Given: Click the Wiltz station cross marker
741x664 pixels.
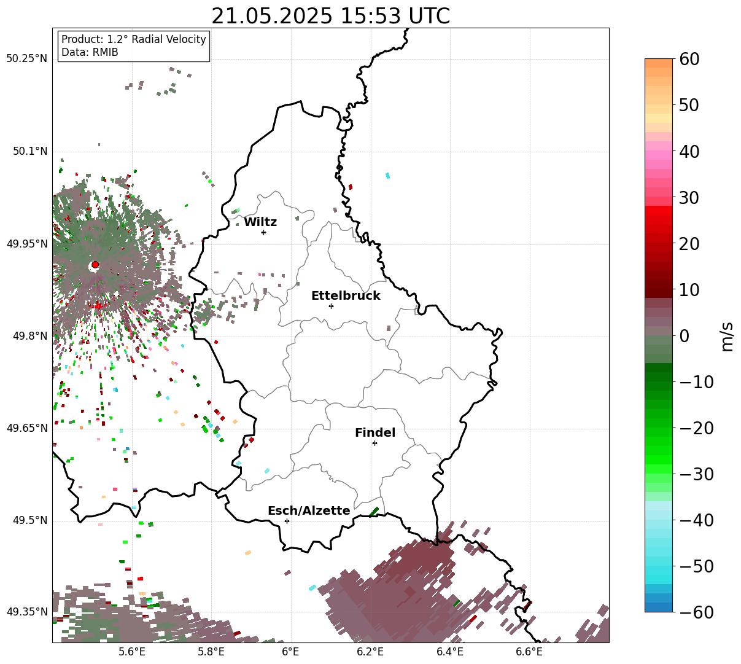Looking at the screenshot, I should tap(263, 232).
